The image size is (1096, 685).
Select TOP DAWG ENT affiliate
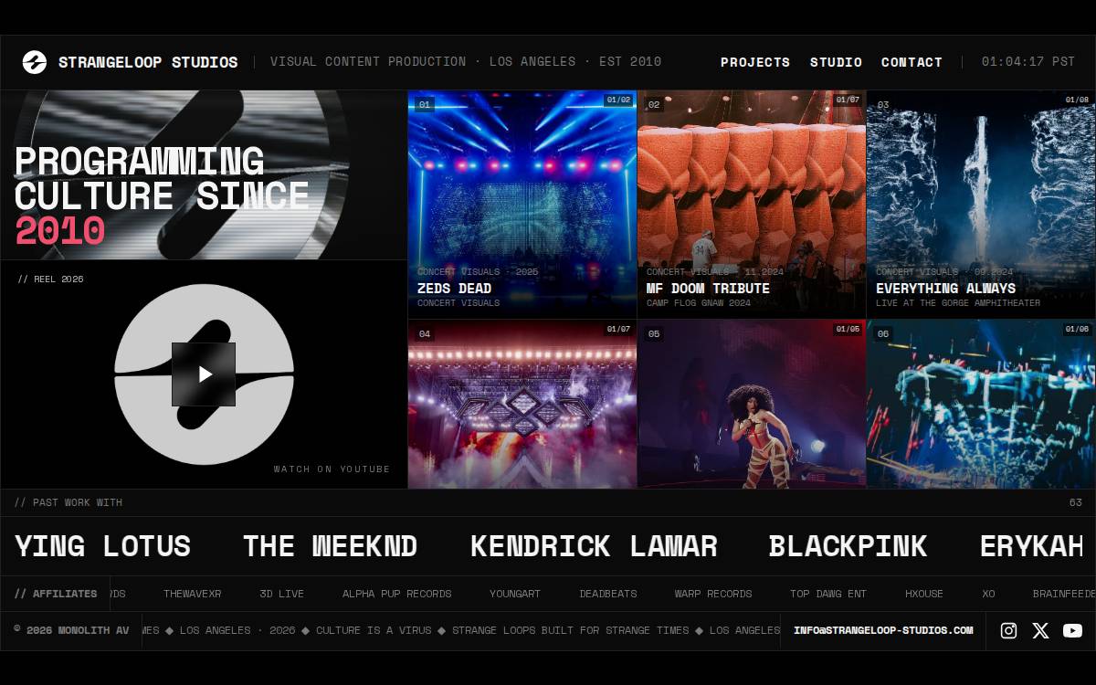(828, 594)
